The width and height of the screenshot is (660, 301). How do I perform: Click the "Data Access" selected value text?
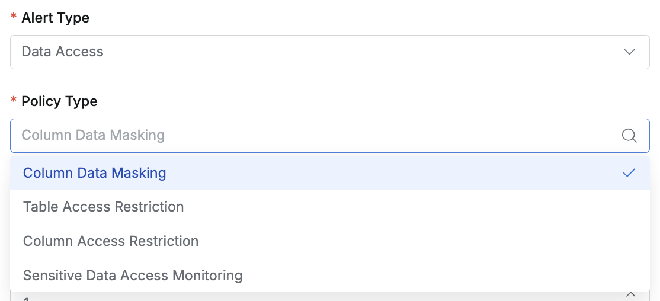(x=62, y=52)
